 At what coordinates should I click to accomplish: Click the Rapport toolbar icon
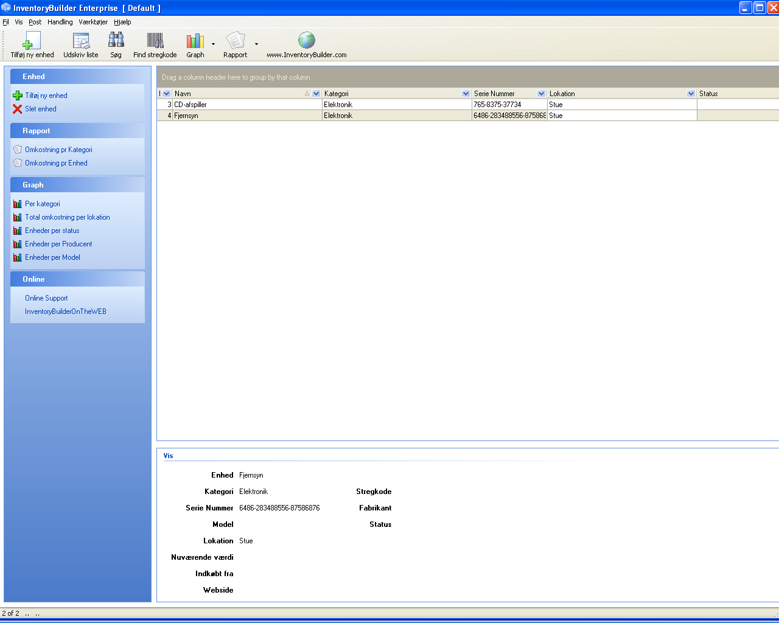click(235, 41)
